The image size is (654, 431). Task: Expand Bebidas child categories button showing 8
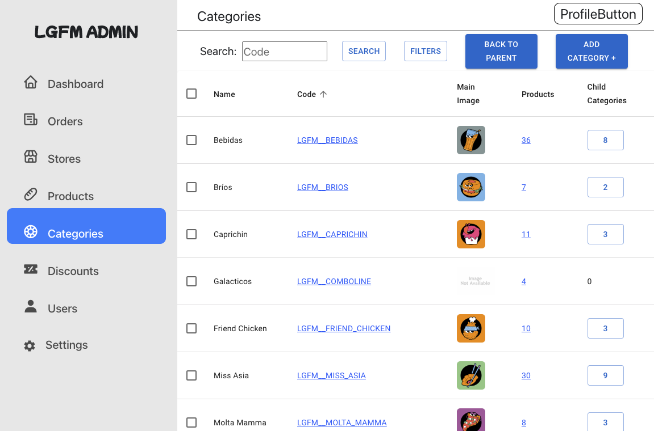click(605, 140)
